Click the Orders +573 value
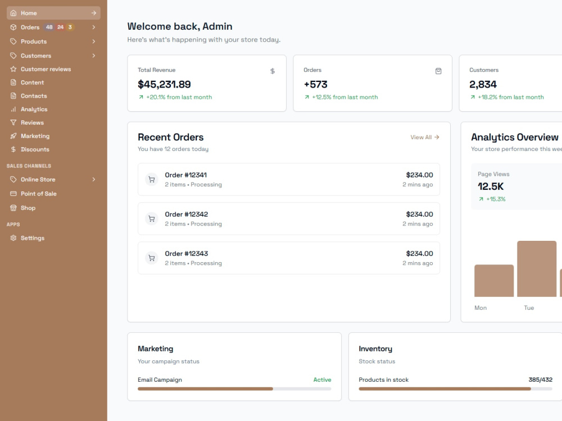This screenshot has height=421, width=562. pyautogui.click(x=315, y=85)
